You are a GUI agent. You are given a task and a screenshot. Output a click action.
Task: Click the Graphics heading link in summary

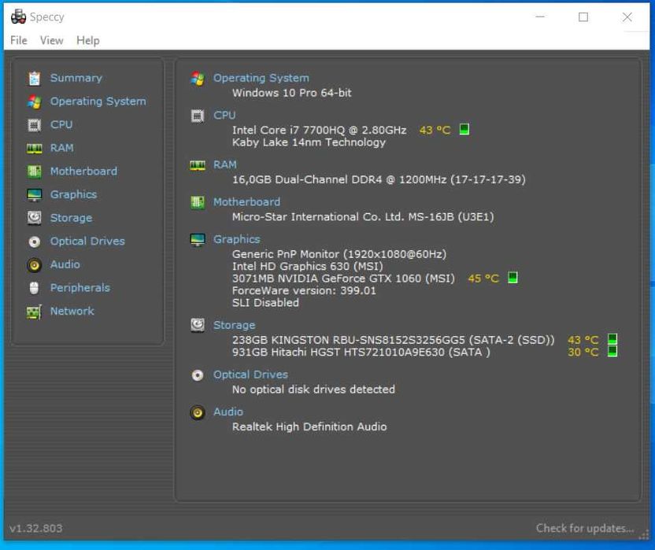pos(237,239)
